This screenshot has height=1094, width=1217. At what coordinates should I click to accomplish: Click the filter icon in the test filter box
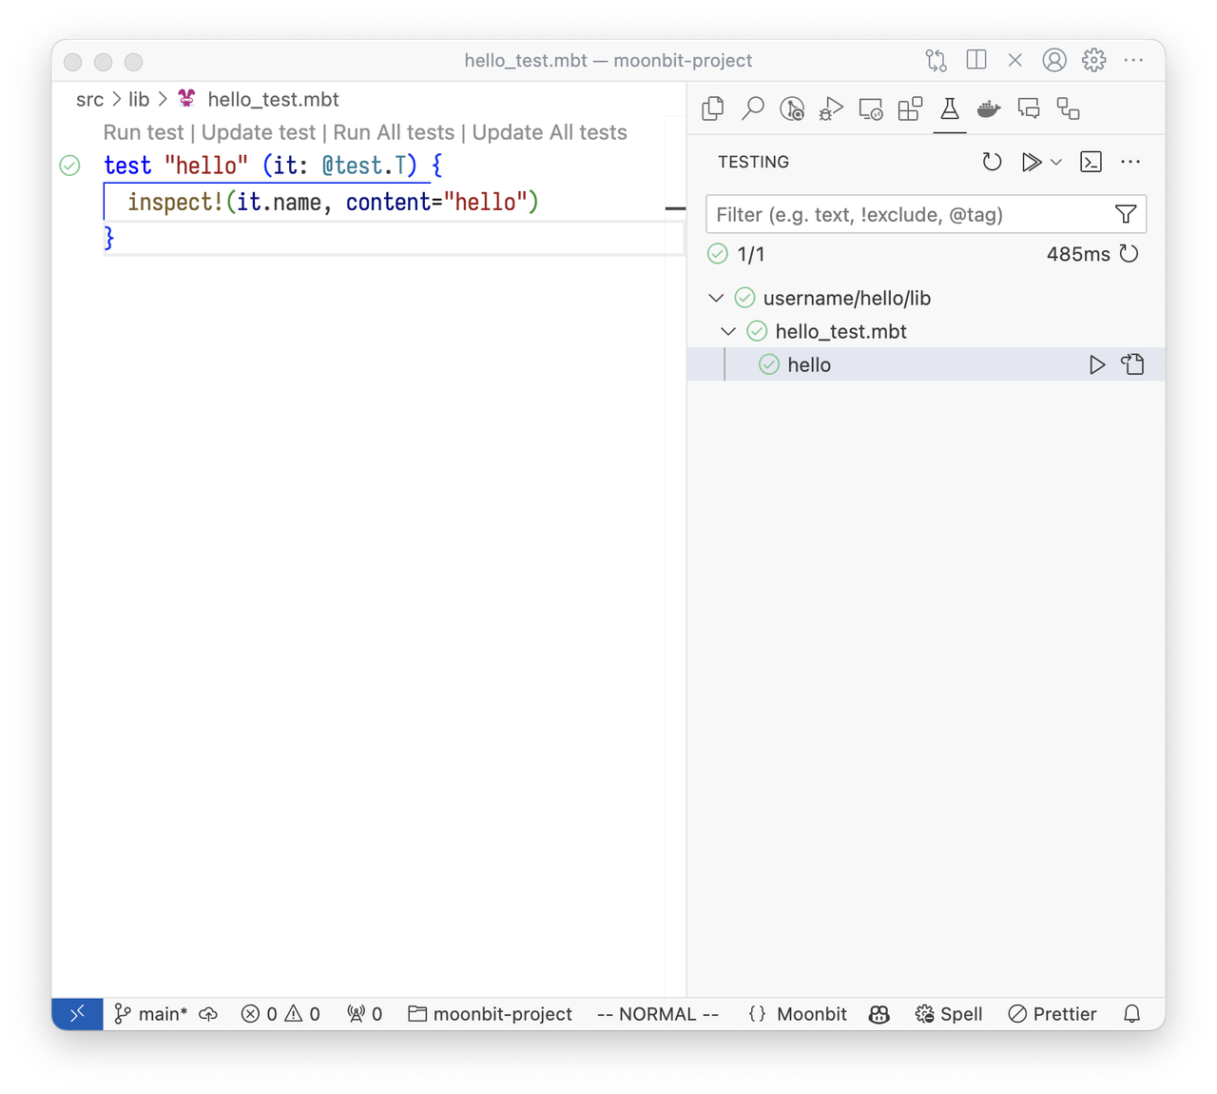point(1125,214)
